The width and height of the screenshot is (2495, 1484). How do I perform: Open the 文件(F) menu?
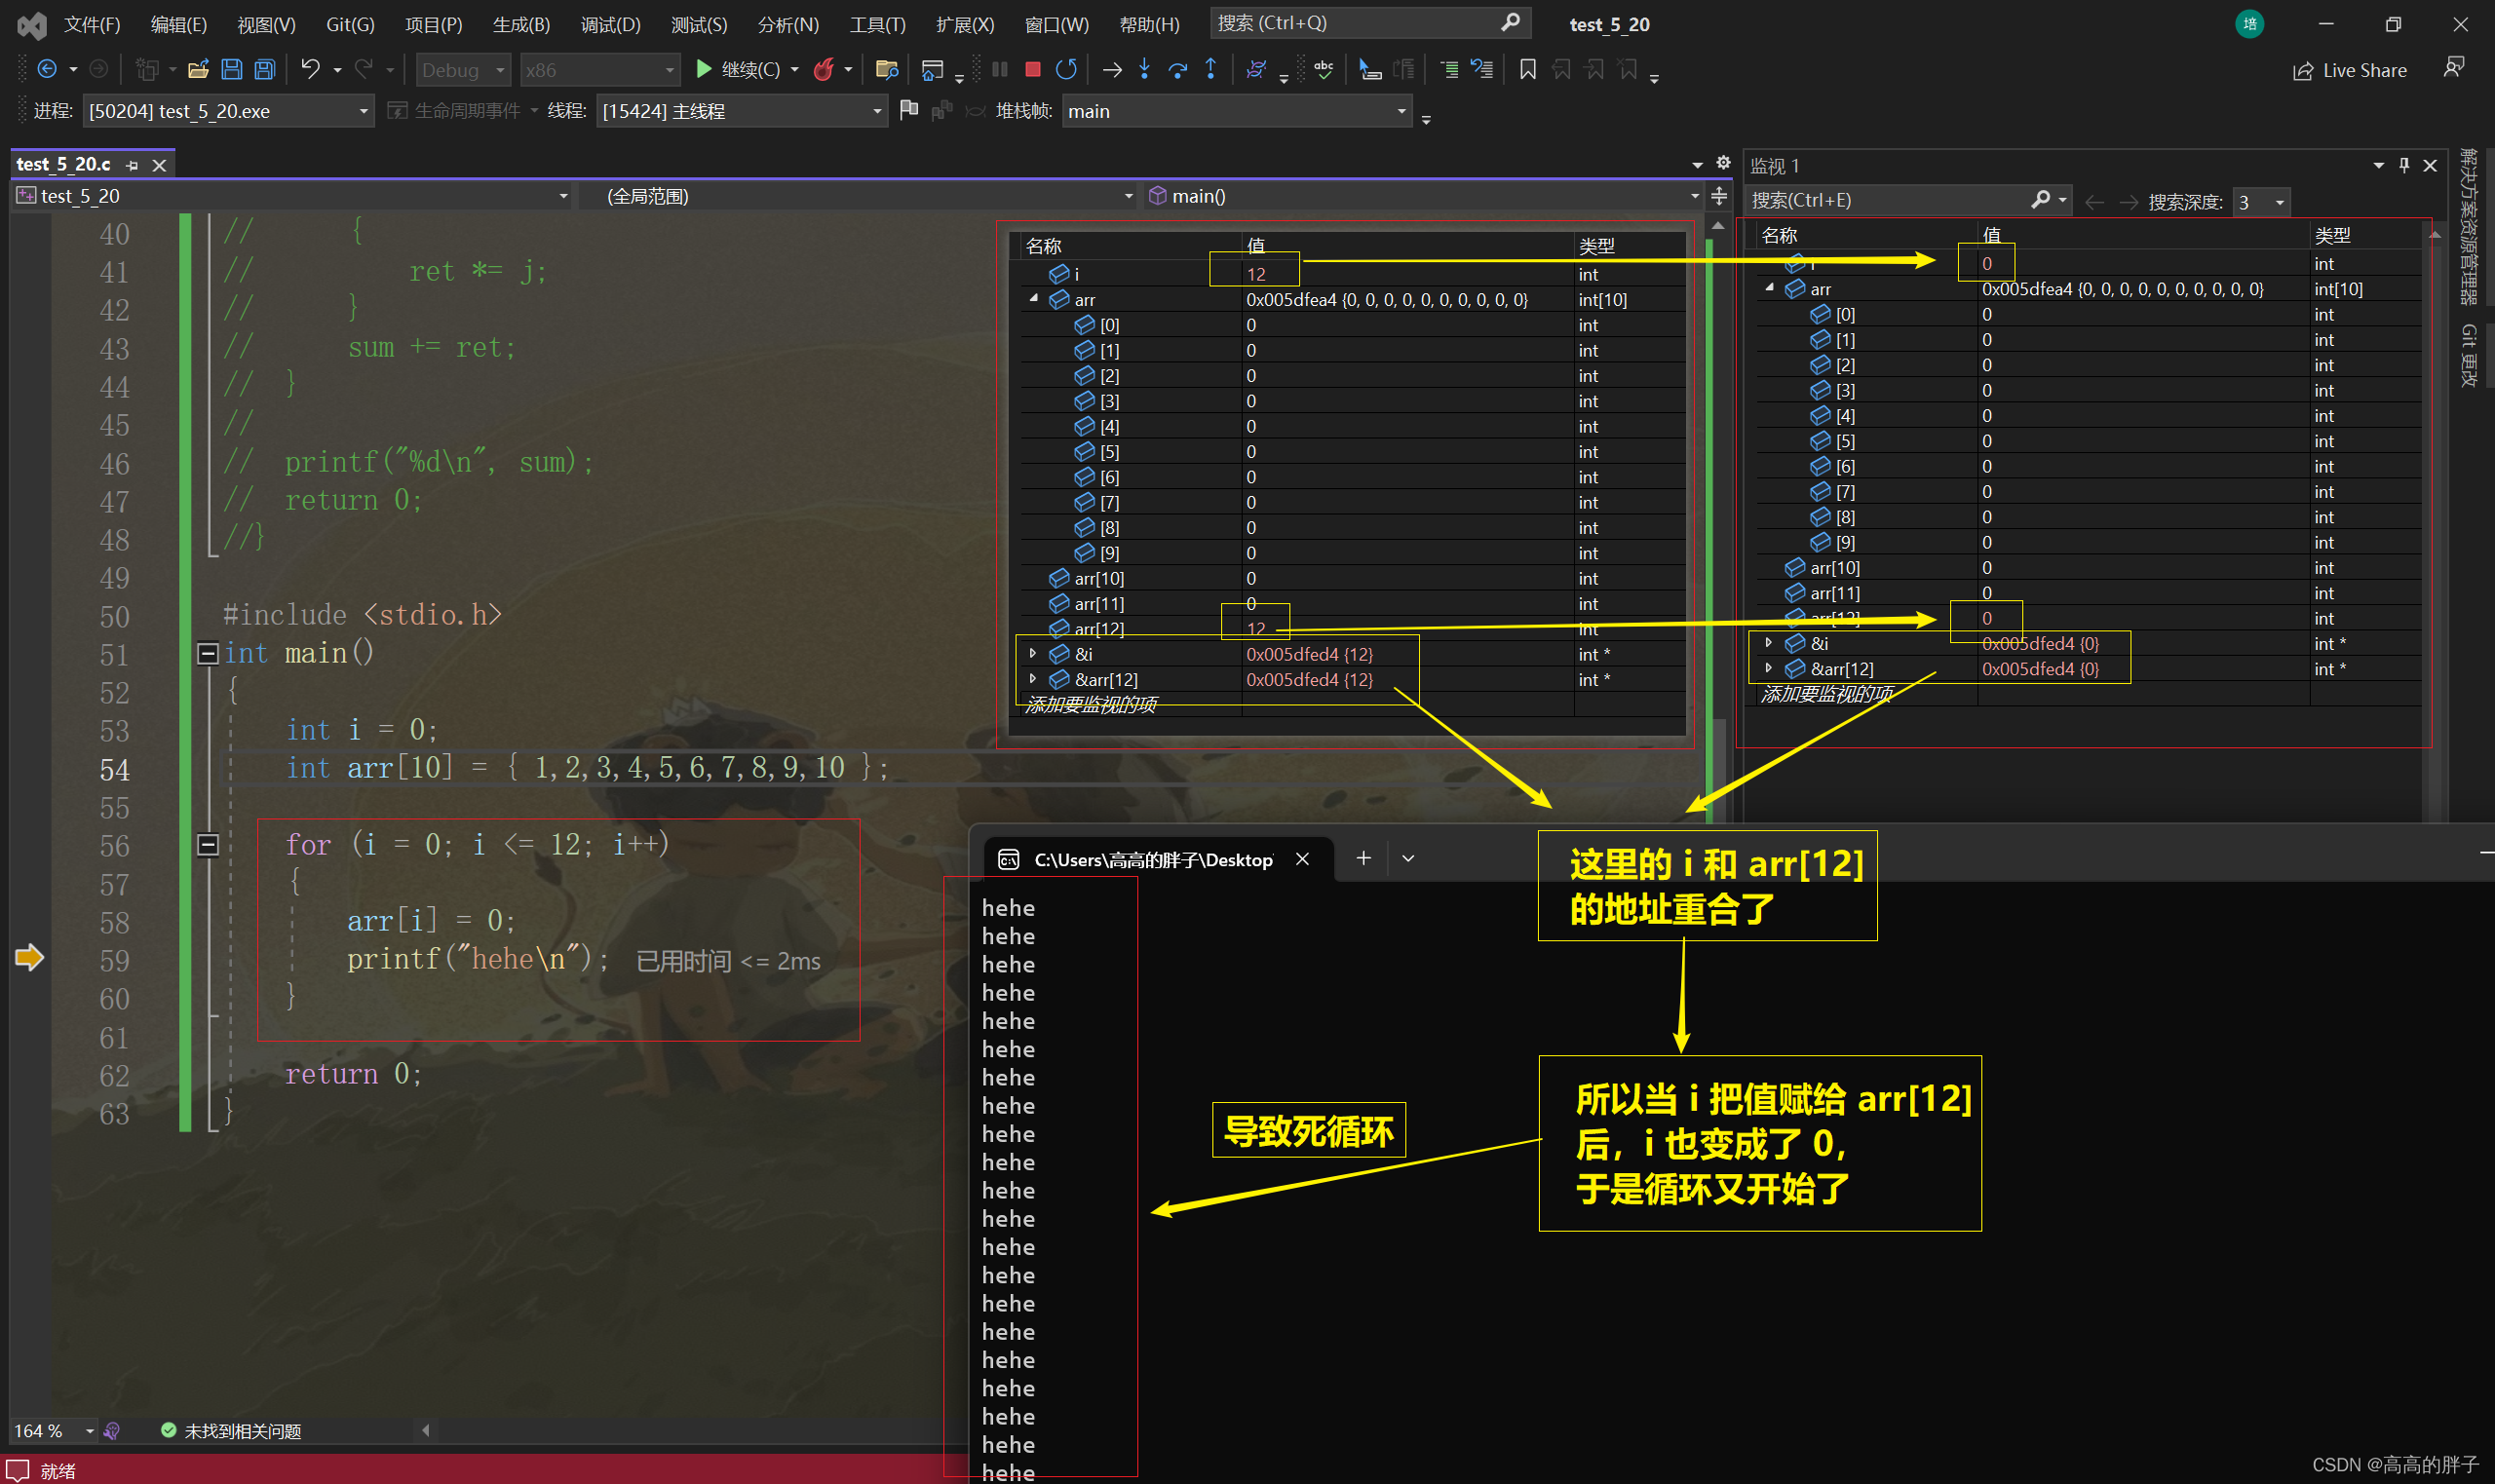point(93,24)
